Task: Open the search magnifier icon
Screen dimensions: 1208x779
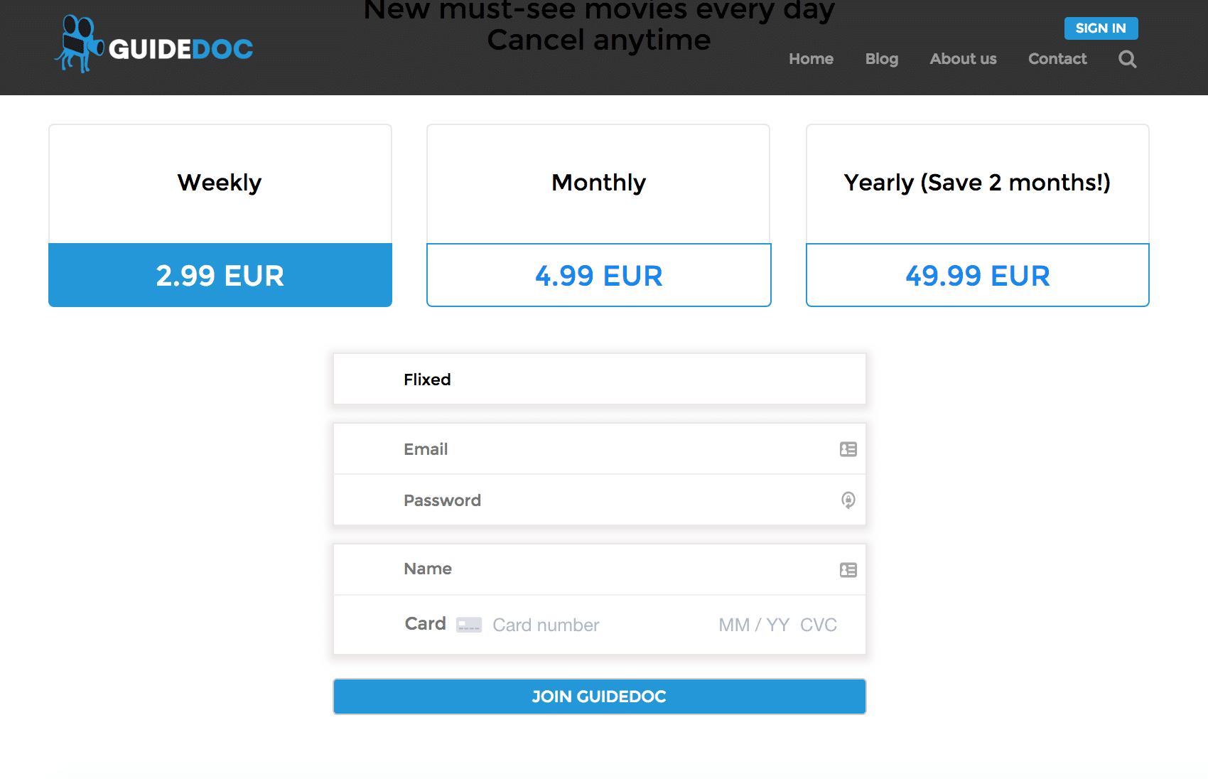Action: pos(1127,59)
